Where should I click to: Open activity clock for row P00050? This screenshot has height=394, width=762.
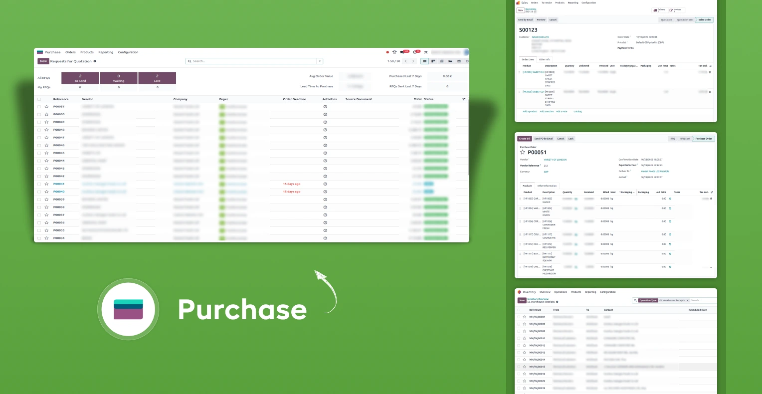tap(325, 114)
